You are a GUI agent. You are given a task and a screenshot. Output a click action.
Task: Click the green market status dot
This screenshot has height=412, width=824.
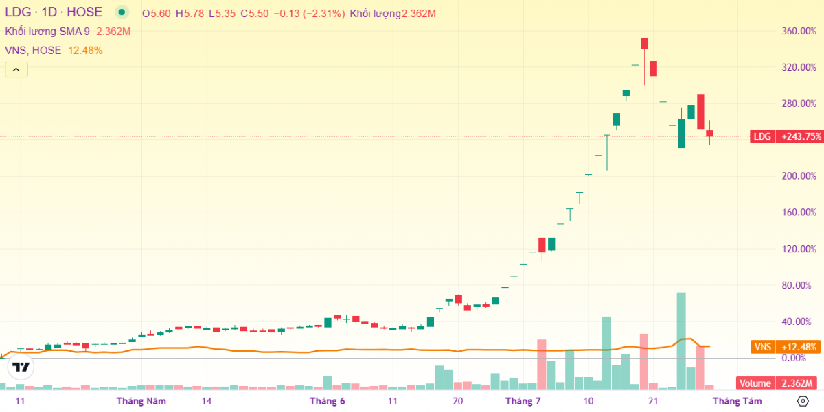(x=122, y=12)
